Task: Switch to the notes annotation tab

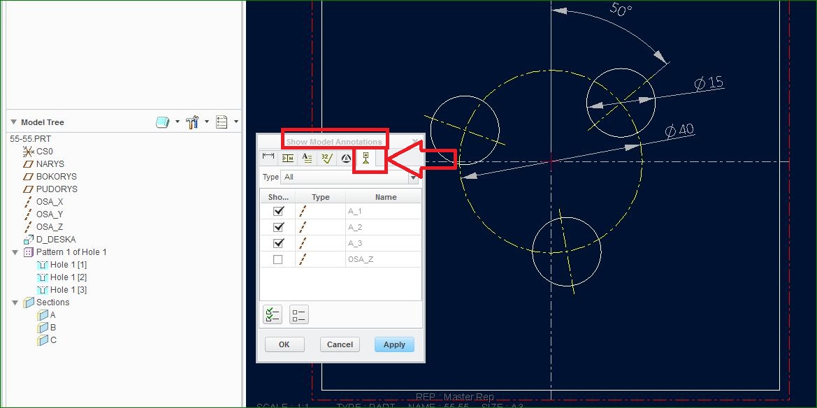Action: coord(307,158)
